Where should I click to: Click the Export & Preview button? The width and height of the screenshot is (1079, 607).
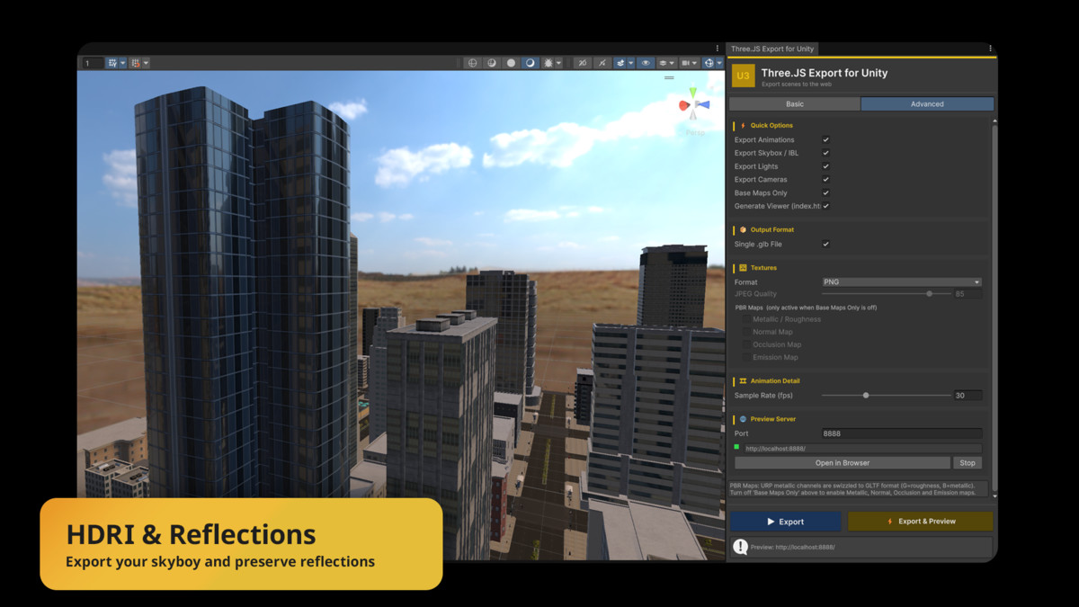(921, 522)
